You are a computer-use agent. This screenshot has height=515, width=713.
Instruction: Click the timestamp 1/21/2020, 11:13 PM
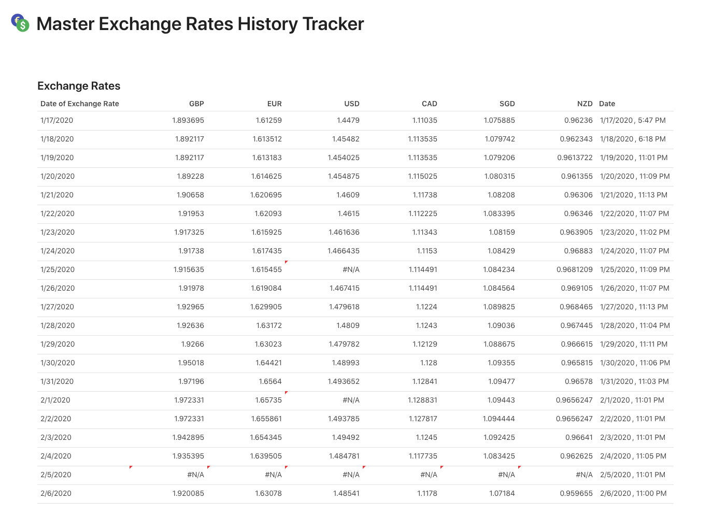tap(634, 195)
